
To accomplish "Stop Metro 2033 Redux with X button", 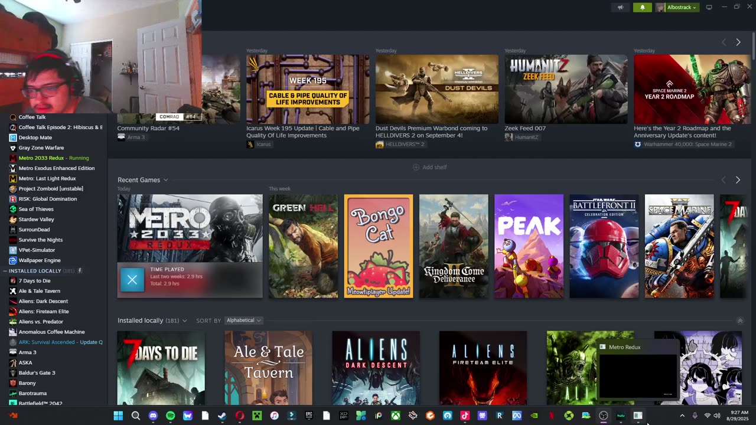I will pos(132,280).
